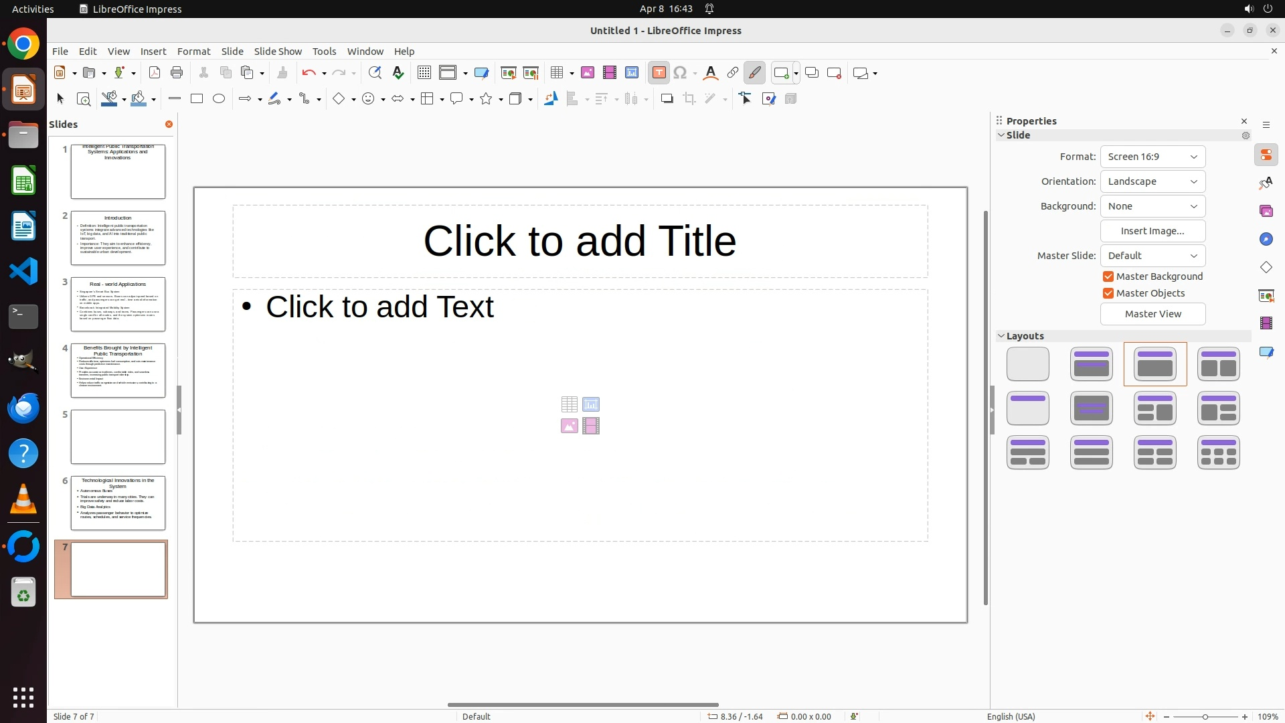Click the Insert Text Box toolbar icon

point(659,73)
